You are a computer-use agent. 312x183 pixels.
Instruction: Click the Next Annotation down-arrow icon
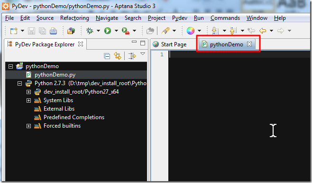215,31
